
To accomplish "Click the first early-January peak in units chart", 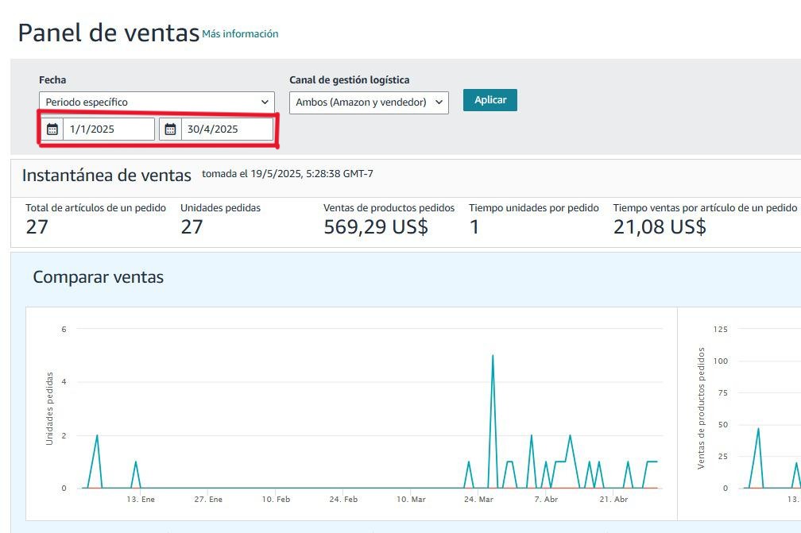I will coord(97,435).
